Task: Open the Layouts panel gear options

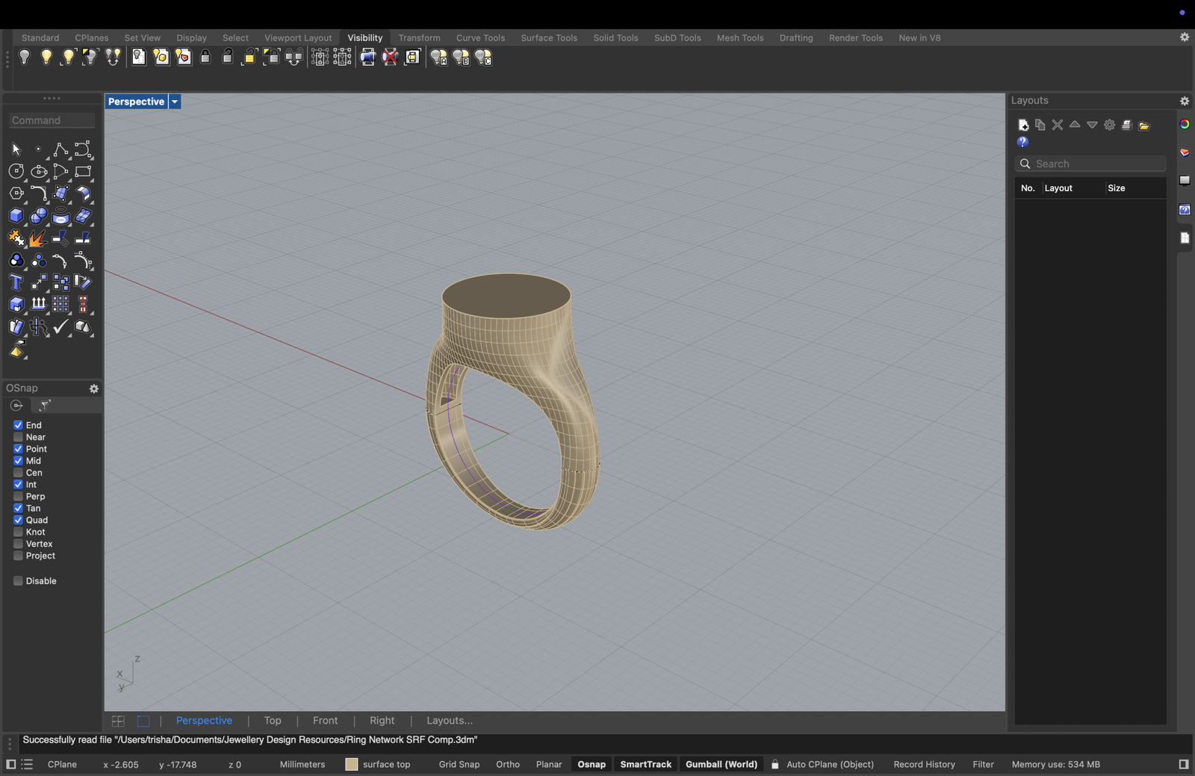Action: (1185, 101)
